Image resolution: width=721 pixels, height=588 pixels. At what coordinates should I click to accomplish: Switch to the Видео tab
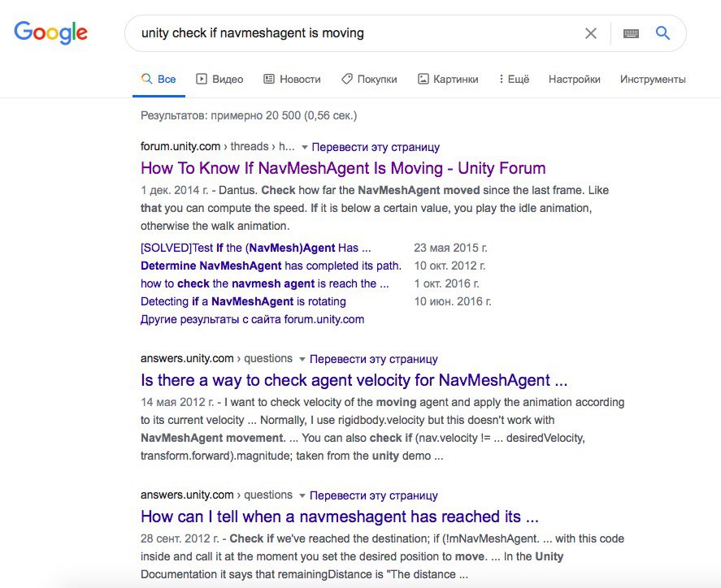(x=219, y=79)
